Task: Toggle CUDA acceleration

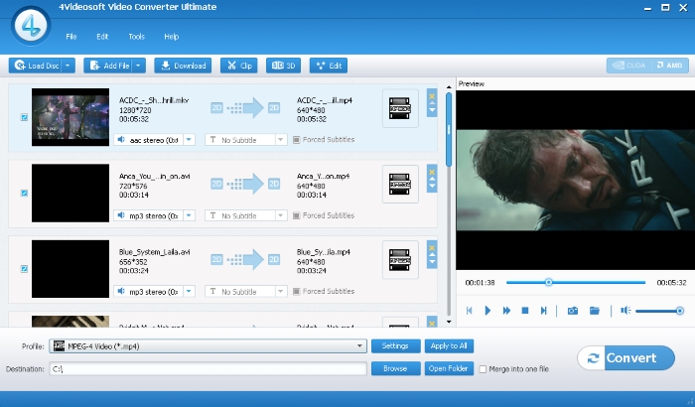Action: (629, 66)
